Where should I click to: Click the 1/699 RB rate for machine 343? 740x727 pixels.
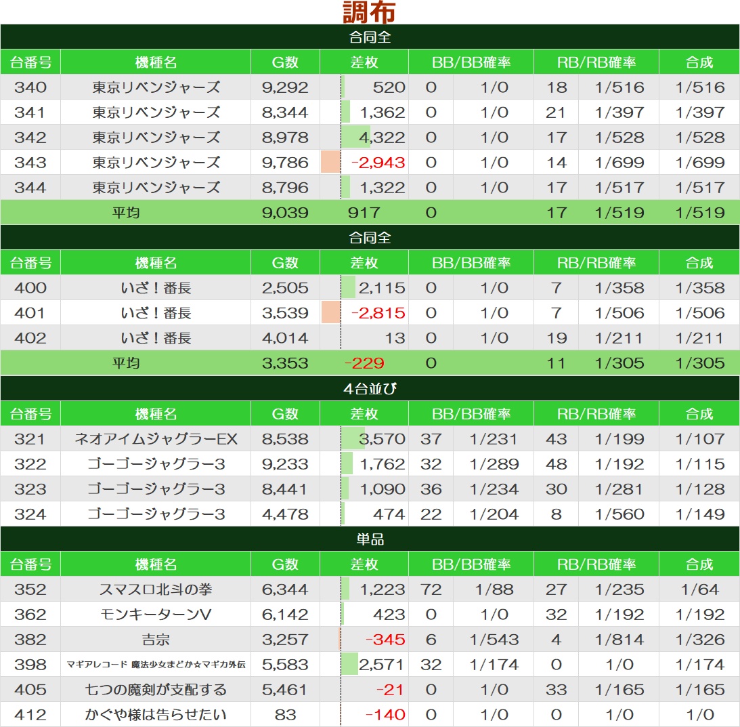pos(619,163)
